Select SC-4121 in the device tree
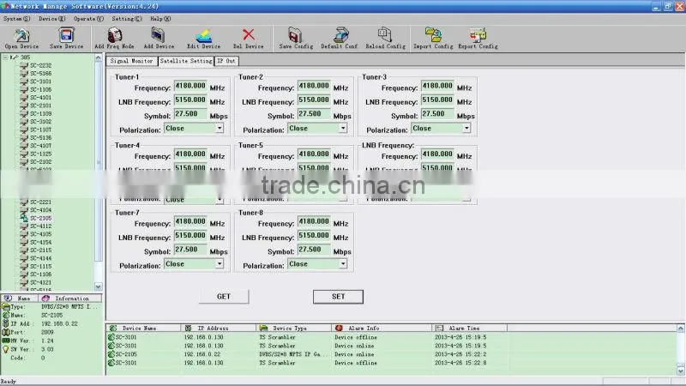Screen dimensions: 686x386 [40, 283]
